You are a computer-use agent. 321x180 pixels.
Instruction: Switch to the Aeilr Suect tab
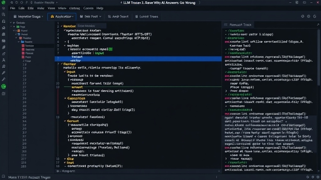pyautogui.click(x=118, y=17)
